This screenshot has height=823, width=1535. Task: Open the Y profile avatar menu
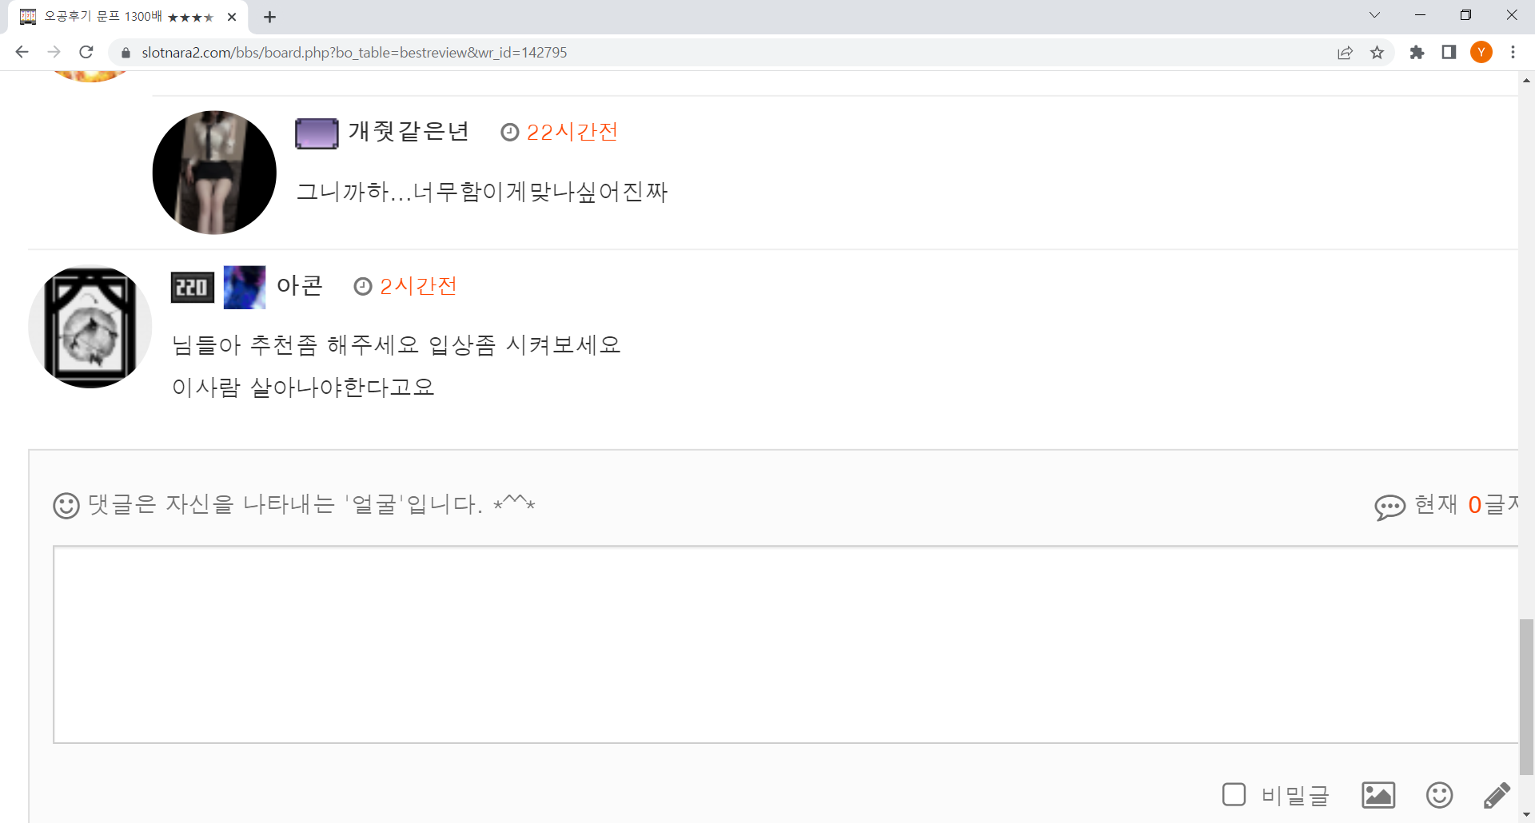(1481, 53)
